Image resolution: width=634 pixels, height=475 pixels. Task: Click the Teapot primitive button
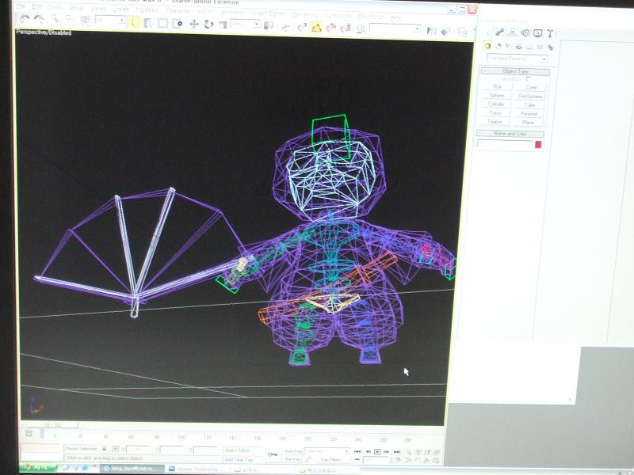tap(495, 122)
